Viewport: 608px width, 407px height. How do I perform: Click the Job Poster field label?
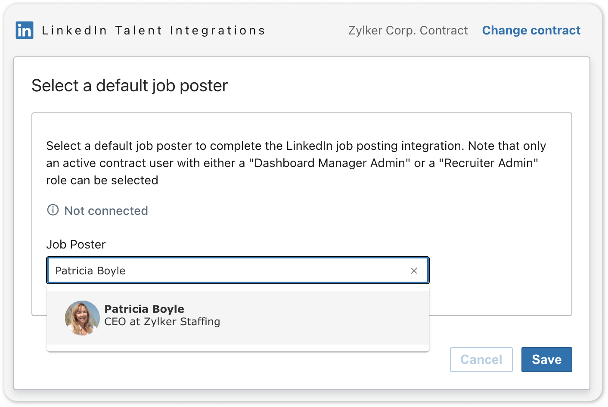click(x=76, y=245)
